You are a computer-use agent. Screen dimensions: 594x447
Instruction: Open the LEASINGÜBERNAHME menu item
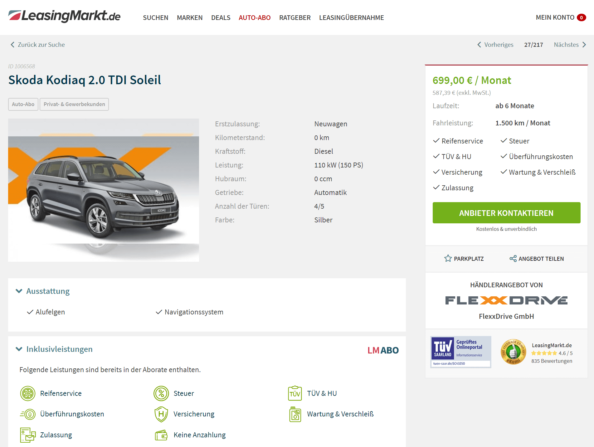click(351, 18)
